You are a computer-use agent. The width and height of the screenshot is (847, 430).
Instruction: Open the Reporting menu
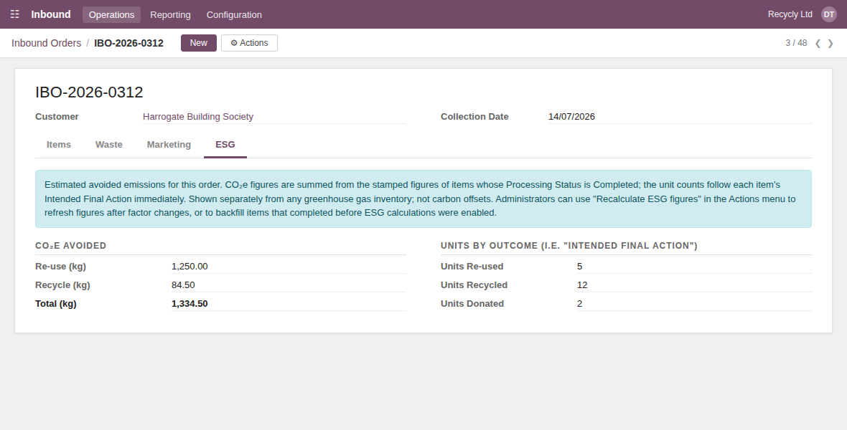pyautogui.click(x=170, y=14)
